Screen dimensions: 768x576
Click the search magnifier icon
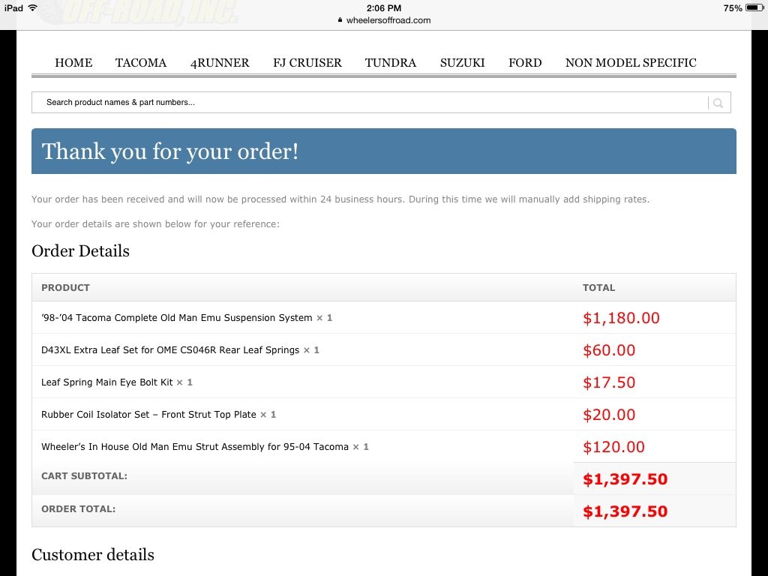718,103
